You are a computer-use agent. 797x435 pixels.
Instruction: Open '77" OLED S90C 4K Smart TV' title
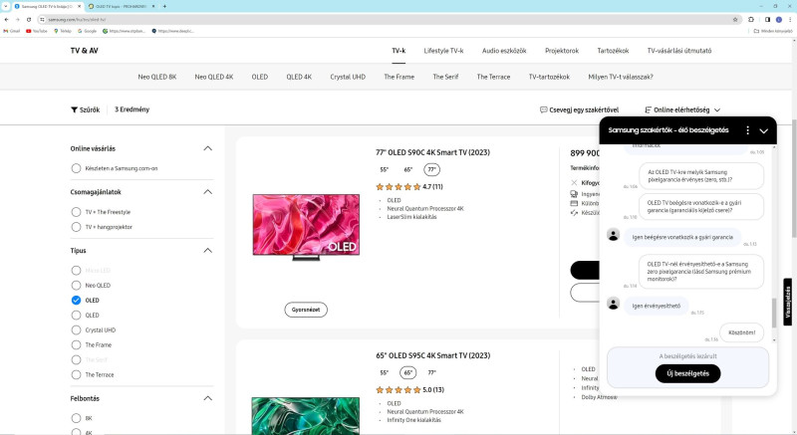432,152
